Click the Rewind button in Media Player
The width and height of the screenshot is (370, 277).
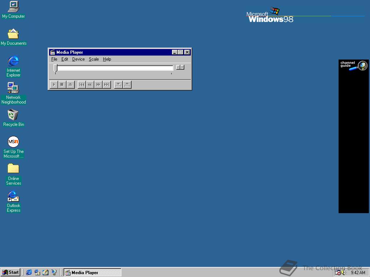[x=90, y=84]
